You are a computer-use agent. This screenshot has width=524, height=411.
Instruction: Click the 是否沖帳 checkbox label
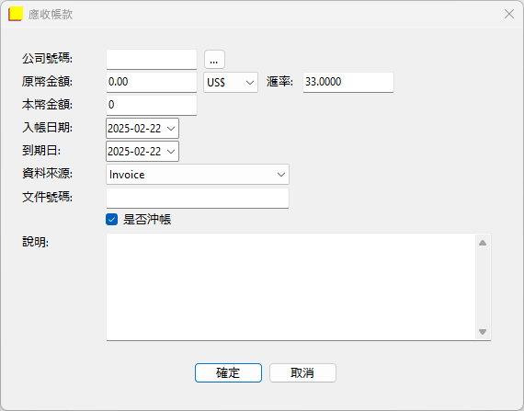(x=147, y=220)
